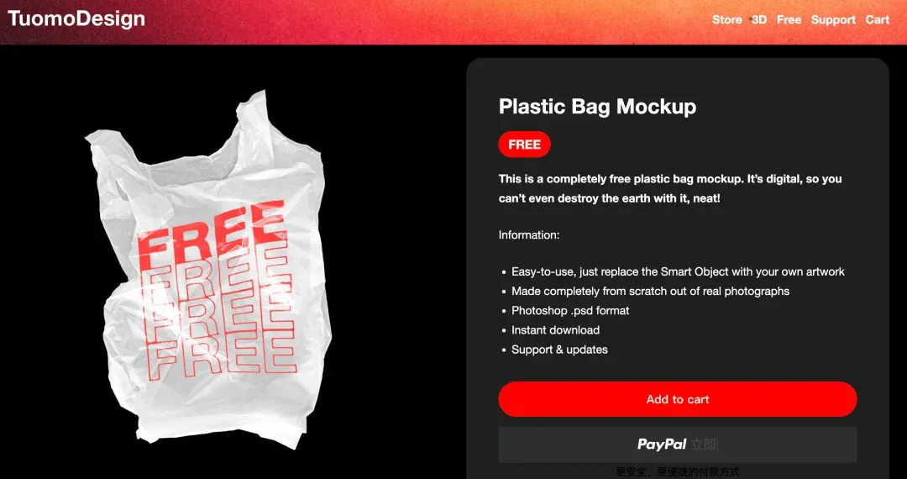The image size is (907, 479).
Task: Pay with the PayPal button
Action: [x=678, y=445]
